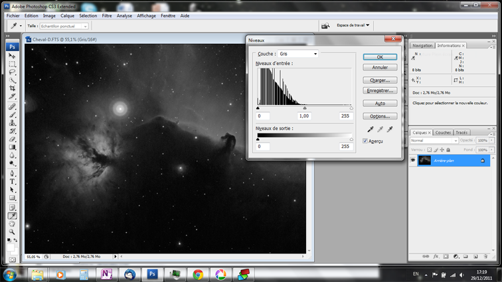Open the status bar info arrow menu
Image resolution: width=502 pixels, height=282 pixels.
click(x=116, y=256)
